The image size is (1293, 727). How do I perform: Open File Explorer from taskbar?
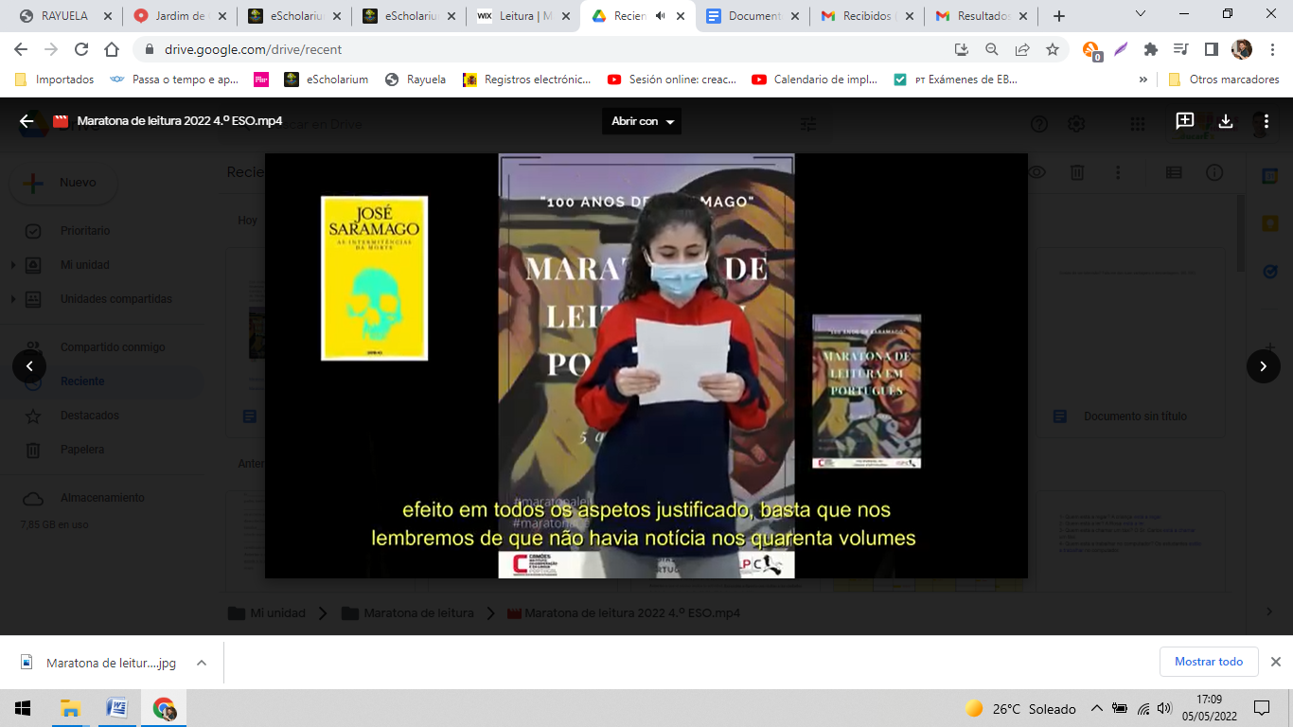70,708
